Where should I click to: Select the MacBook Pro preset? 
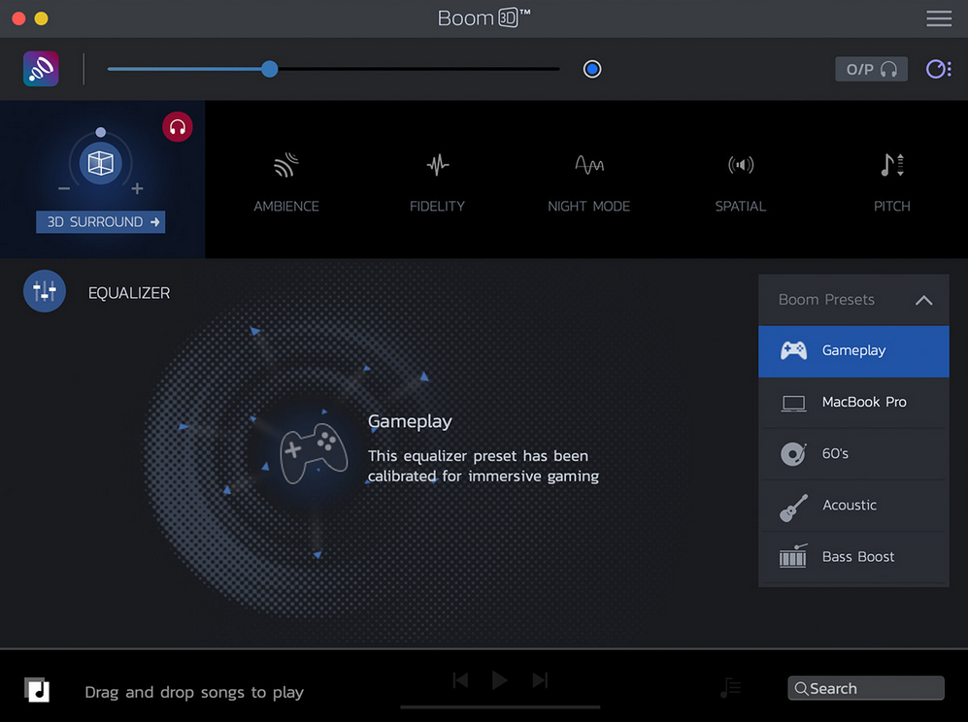[x=853, y=403]
